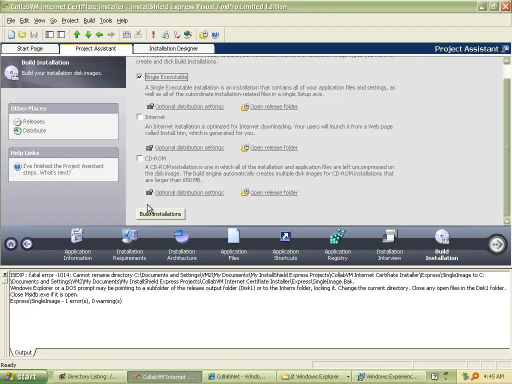Image resolution: width=512 pixels, height=384 pixels.
Task: Open the Application Registry step
Action: [x=337, y=244]
